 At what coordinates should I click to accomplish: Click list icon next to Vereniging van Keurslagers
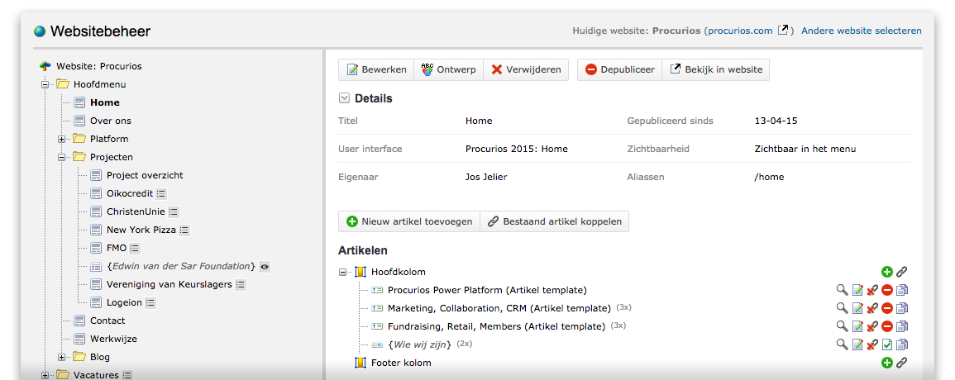241,284
